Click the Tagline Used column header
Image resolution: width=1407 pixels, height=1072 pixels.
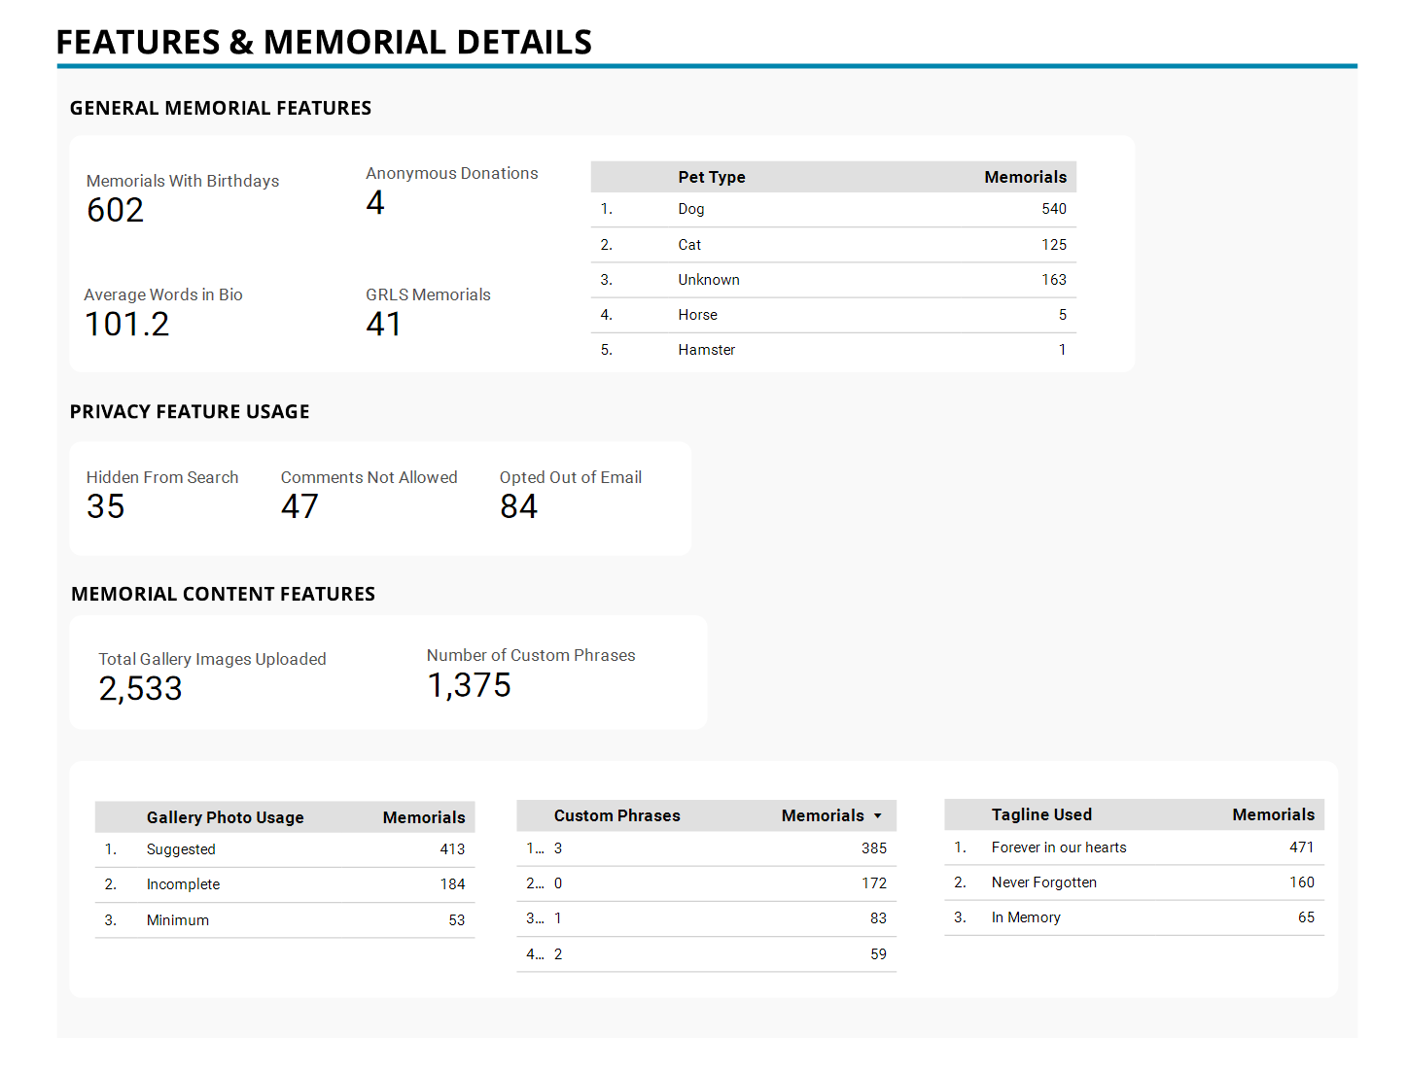pos(1040,814)
